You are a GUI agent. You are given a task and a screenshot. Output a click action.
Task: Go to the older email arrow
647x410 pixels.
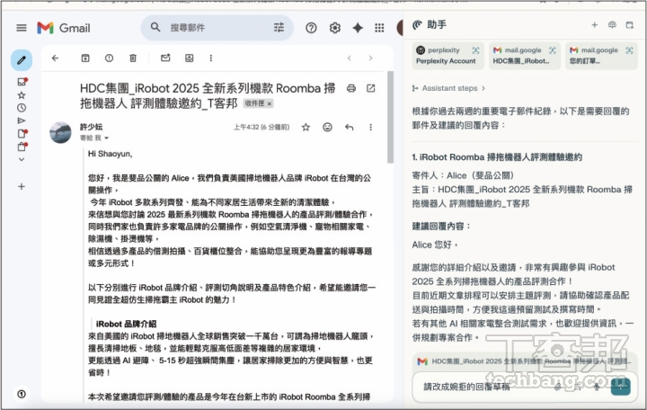(x=370, y=58)
